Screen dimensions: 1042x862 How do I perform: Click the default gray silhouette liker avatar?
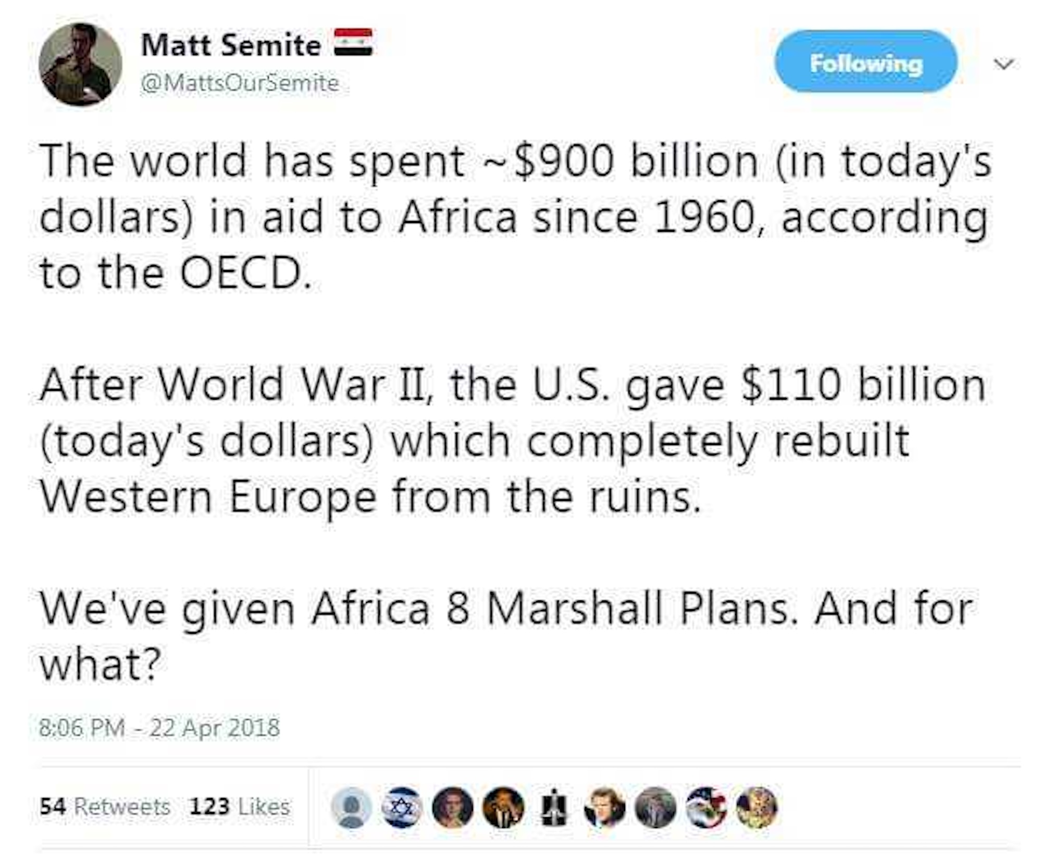coord(352,807)
